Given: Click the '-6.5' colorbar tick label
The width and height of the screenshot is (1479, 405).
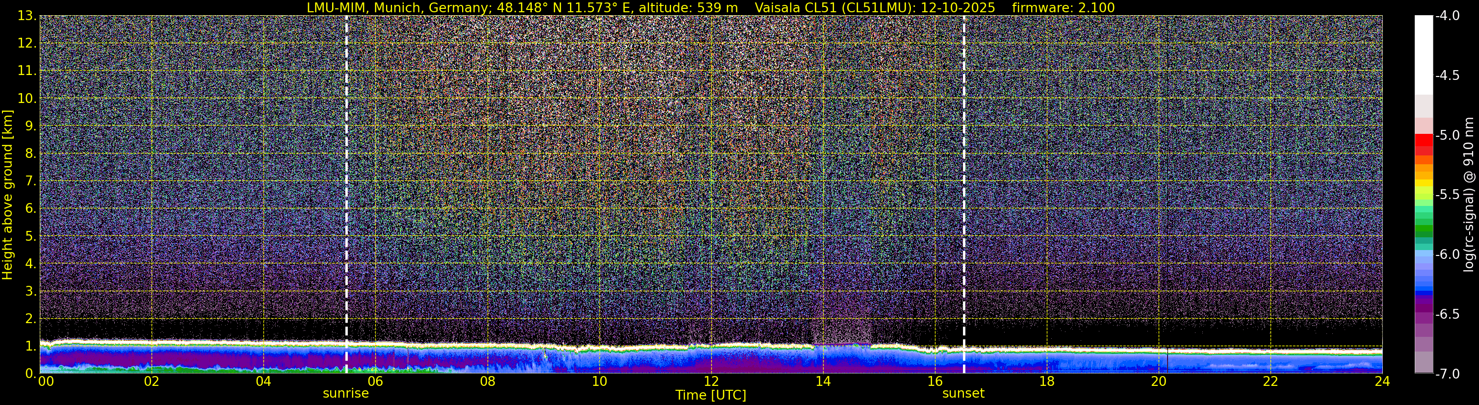Looking at the screenshot, I should point(1448,314).
